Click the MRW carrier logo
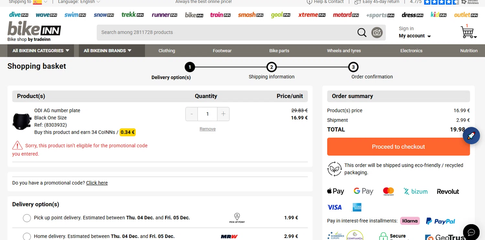This screenshot has width=485, height=240. pyautogui.click(x=229, y=236)
